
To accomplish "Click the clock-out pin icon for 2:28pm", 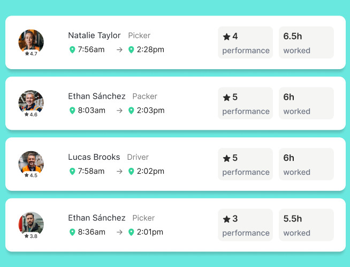I will coord(131,50).
